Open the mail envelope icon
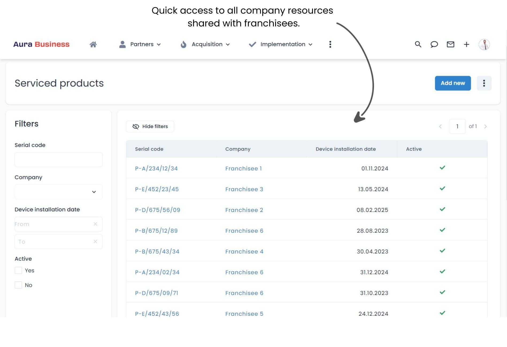 point(450,44)
